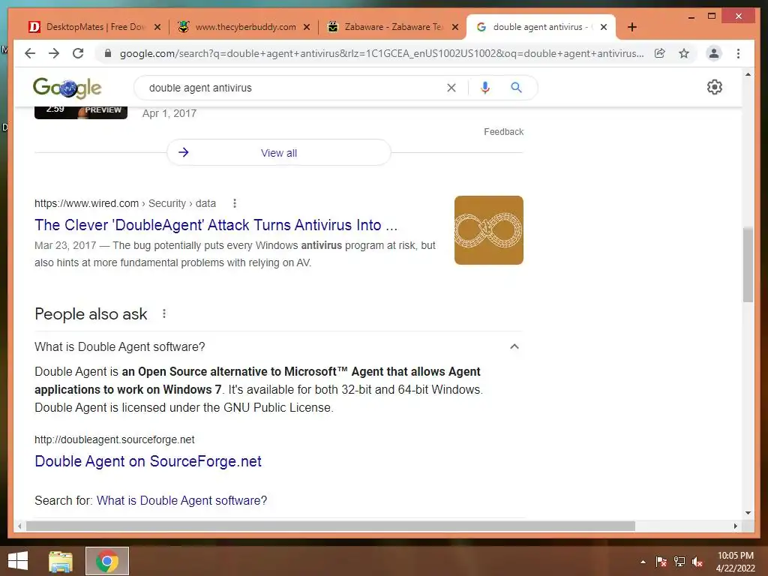Clear the search box with the X icon

(x=451, y=88)
